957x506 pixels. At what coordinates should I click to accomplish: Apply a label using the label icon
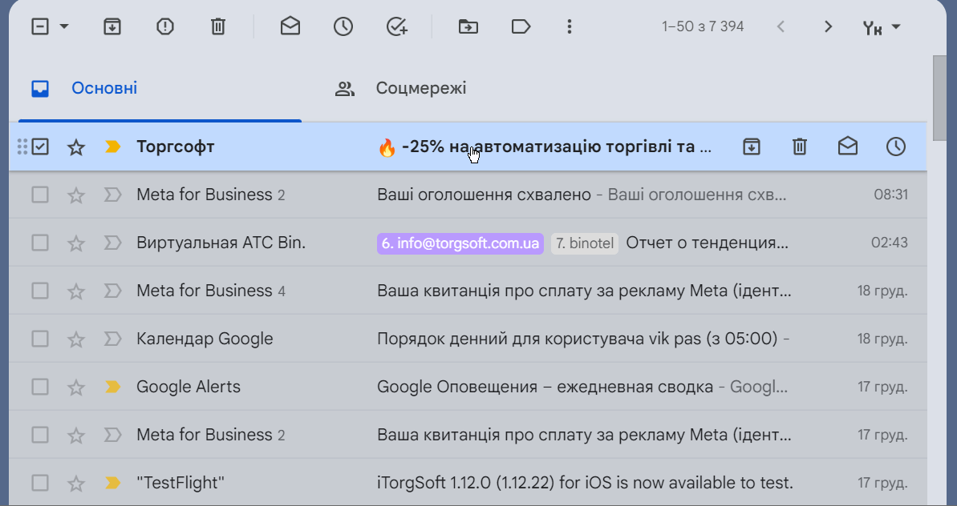point(521,26)
